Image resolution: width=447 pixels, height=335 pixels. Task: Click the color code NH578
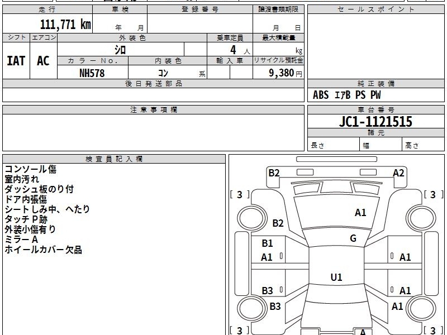pos(92,73)
